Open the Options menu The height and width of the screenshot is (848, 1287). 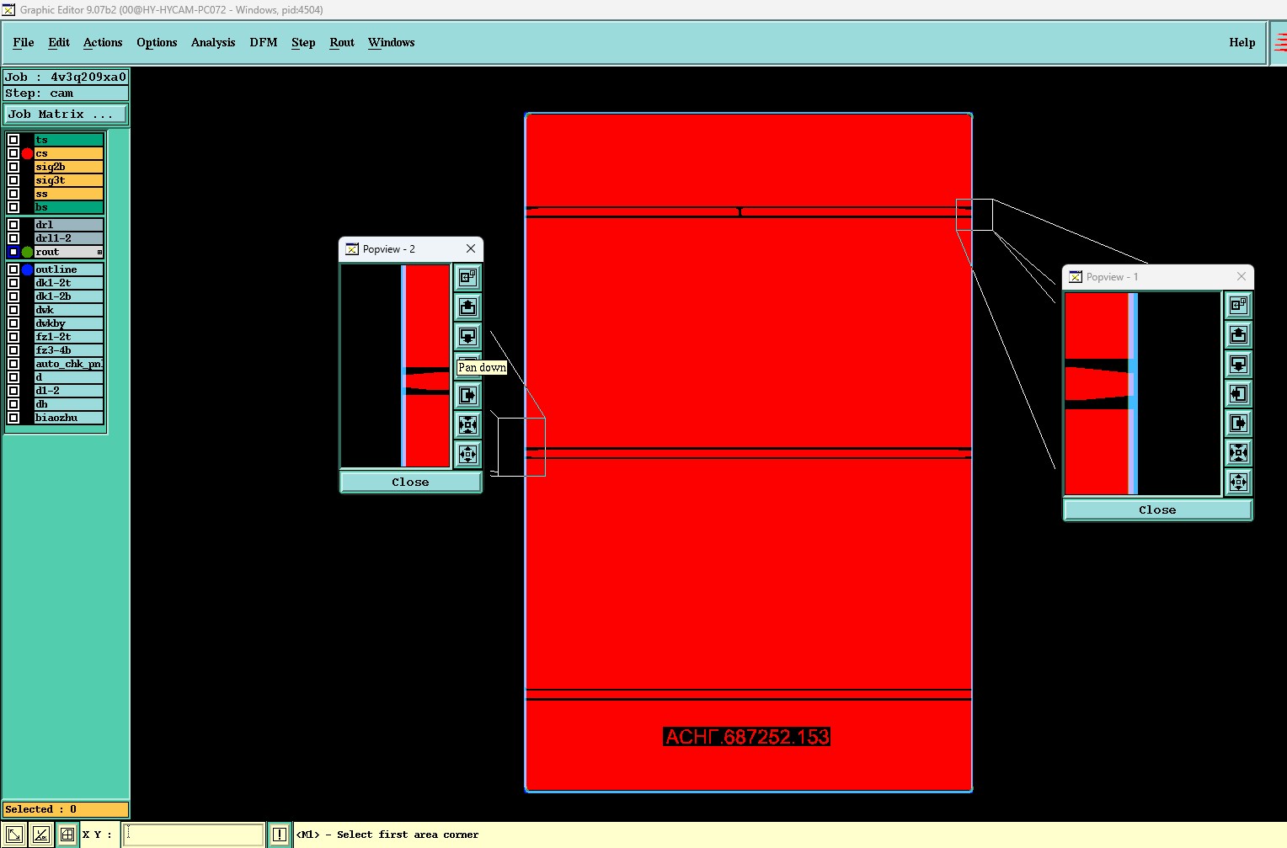tap(157, 42)
